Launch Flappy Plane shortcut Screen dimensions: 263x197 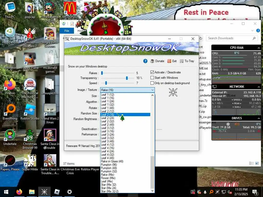[30, 61]
